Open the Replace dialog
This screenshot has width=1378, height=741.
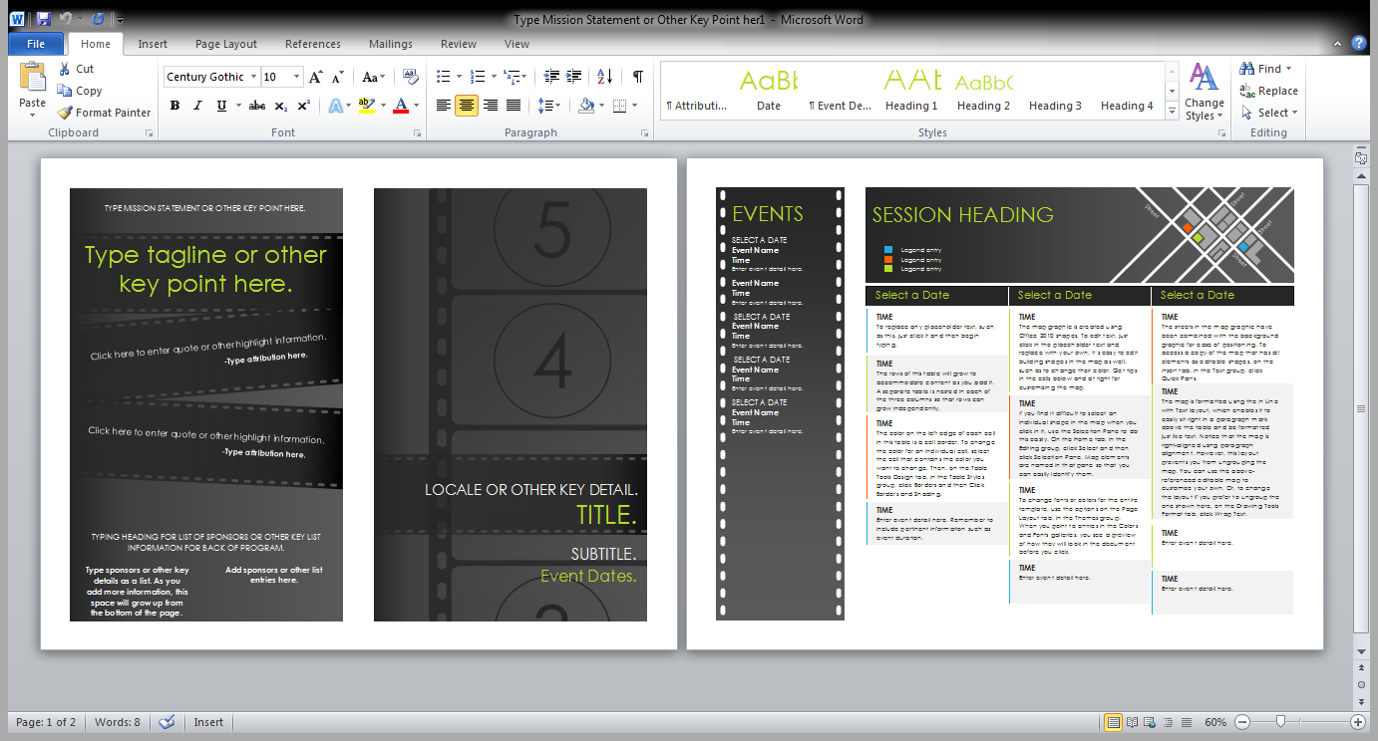(x=1264, y=90)
